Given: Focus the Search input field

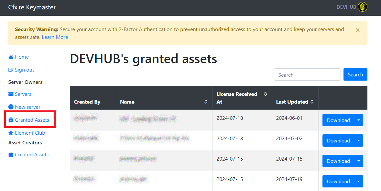Looking at the screenshot, I should point(307,75).
